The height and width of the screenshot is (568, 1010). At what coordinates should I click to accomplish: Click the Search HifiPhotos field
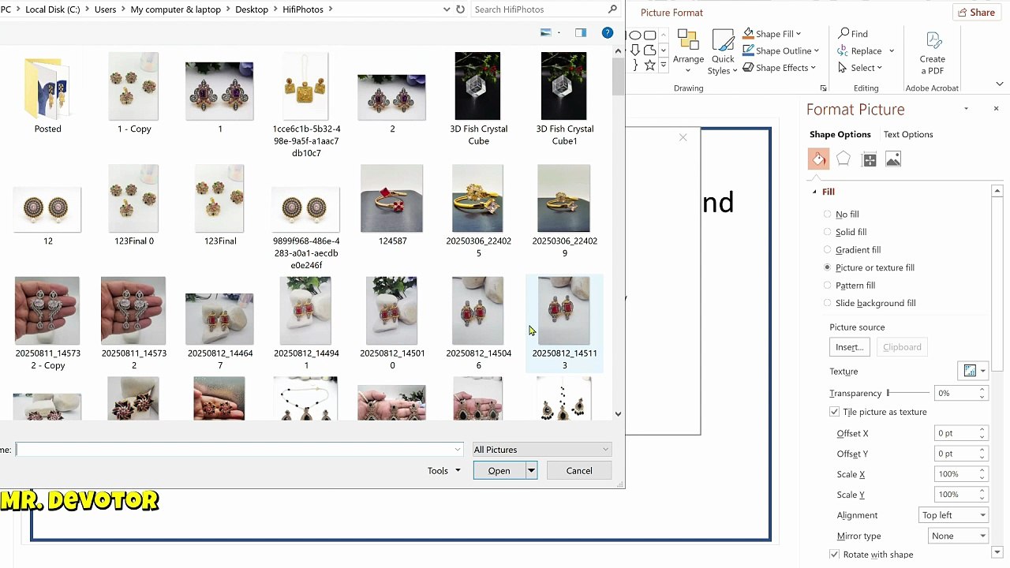pos(540,9)
